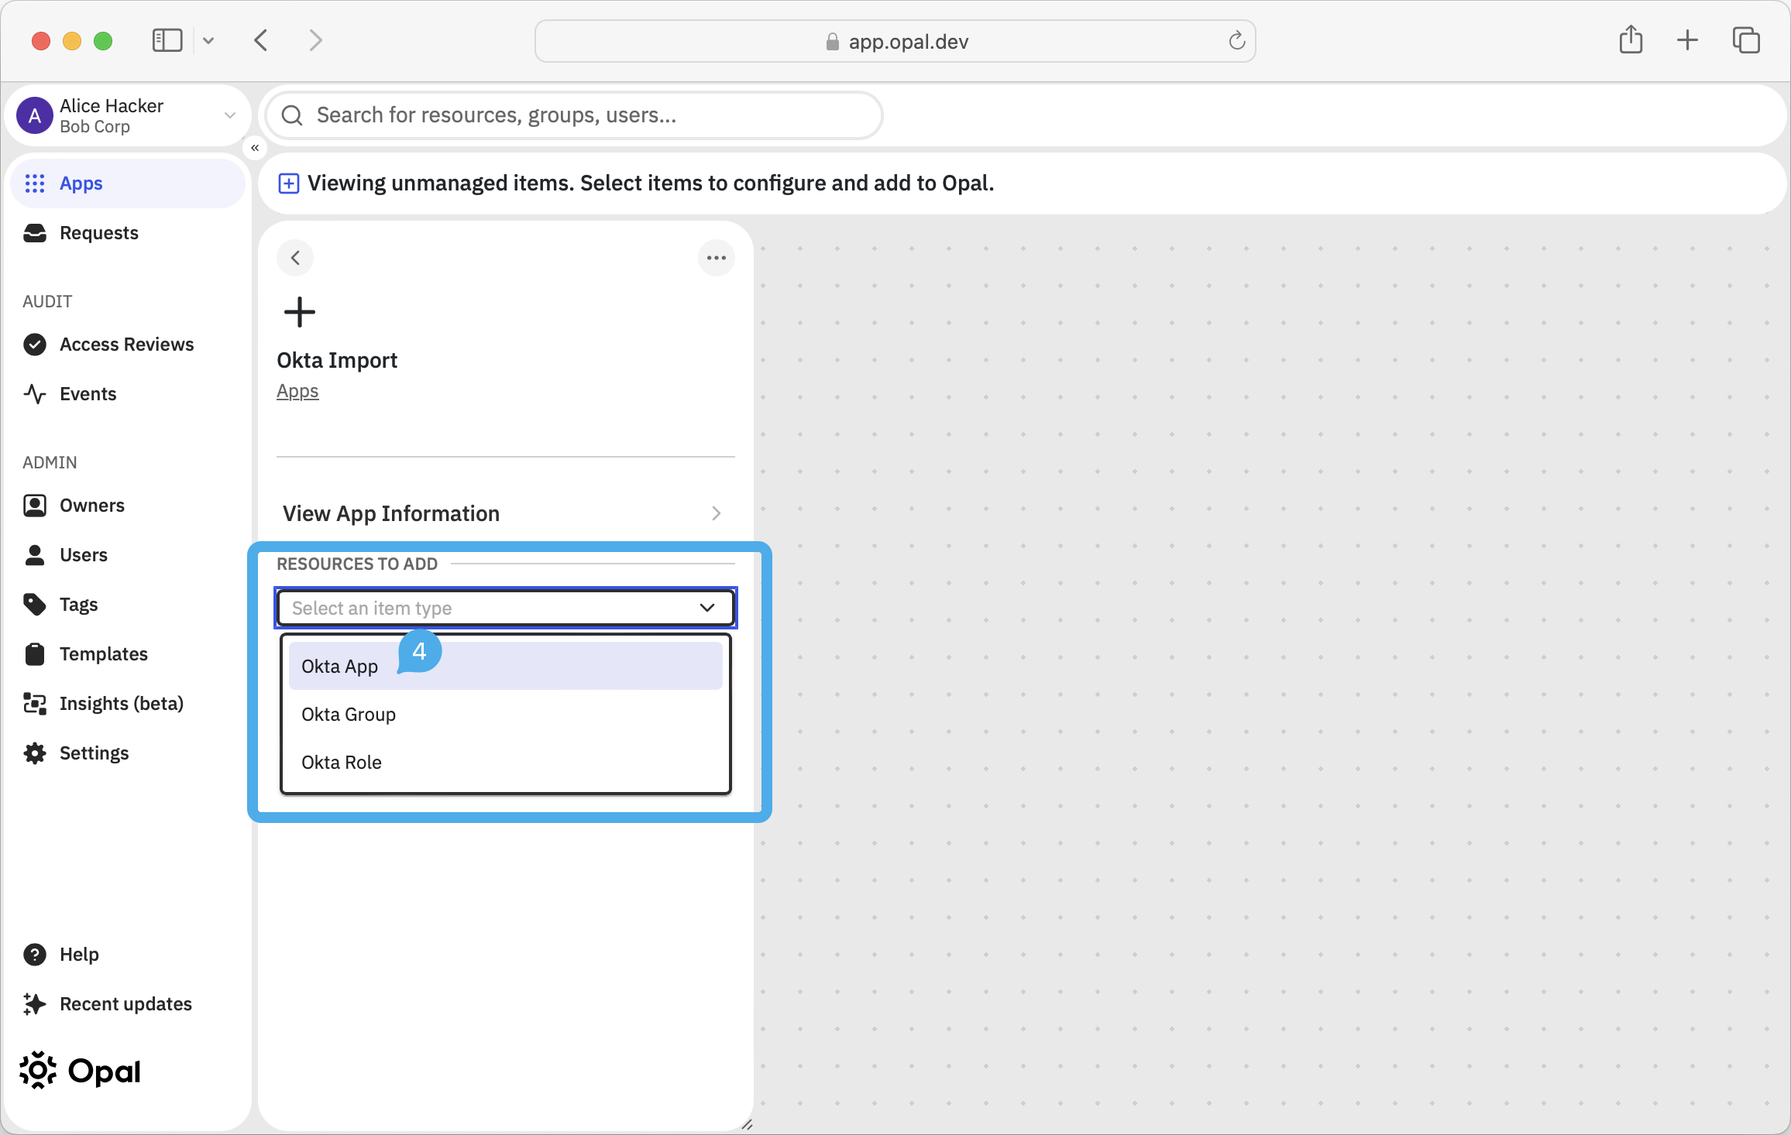The height and width of the screenshot is (1135, 1791).
Task: Go to Access Reviews
Action: point(126,345)
